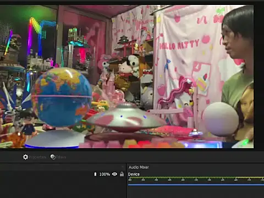Click the silver UFO in the preview

[x=126, y=118]
